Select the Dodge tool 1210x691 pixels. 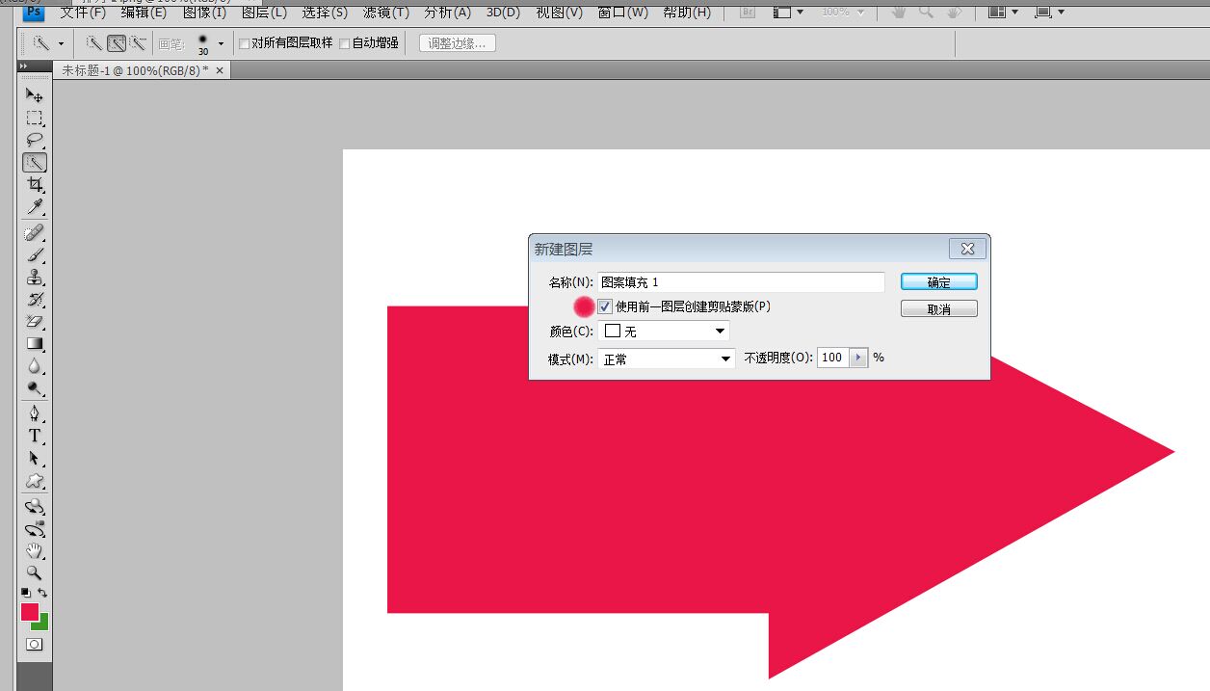pyautogui.click(x=35, y=388)
